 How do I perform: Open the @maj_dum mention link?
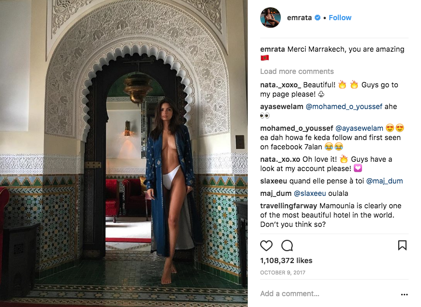pyautogui.click(x=384, y=181)
